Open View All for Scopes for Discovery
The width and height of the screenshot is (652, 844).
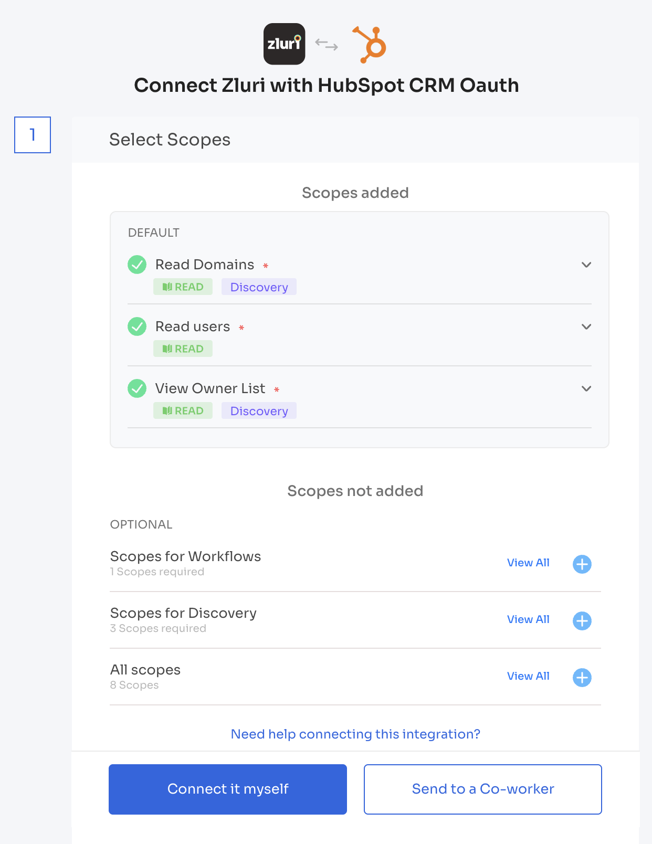(528, 619)
